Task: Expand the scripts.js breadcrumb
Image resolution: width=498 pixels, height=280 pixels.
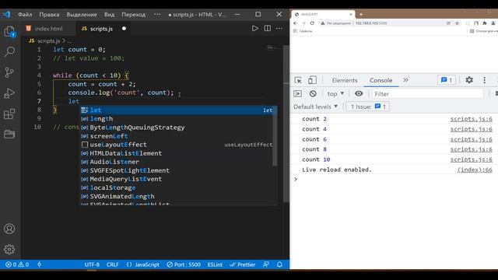Action: tap(48, 40)
